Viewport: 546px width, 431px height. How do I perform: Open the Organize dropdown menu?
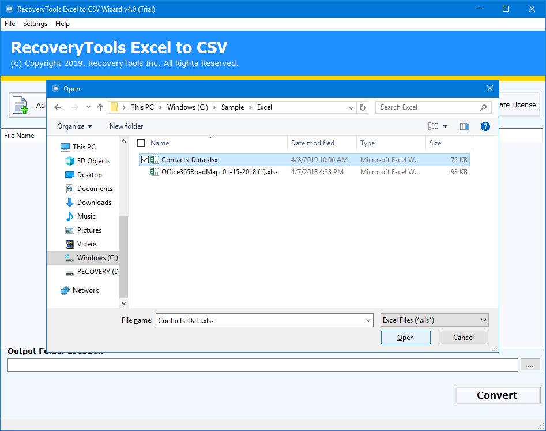(x=74, y=126)
